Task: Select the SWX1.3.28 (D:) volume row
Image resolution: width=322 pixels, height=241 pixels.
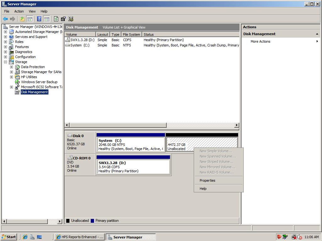Action: click(82, 40)
